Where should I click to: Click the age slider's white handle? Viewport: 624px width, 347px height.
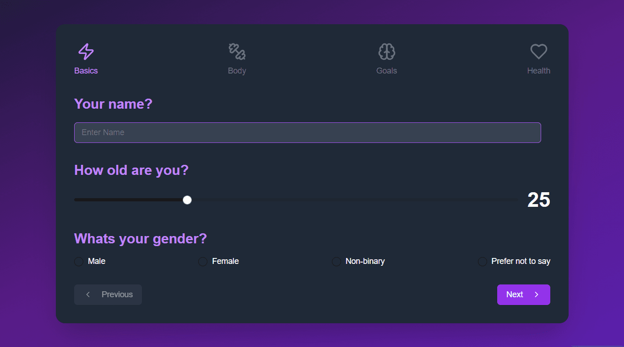pyautogui.click(x=187, y=200)
